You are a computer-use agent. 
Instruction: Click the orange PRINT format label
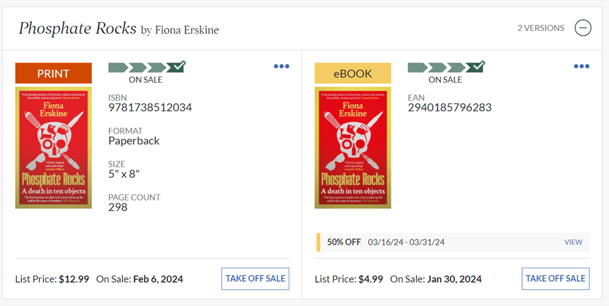coord(53,73)
